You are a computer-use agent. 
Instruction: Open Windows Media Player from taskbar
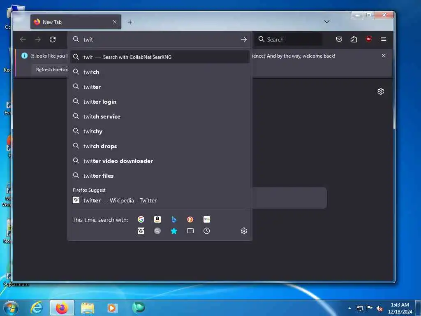click(x=112, y=308)
